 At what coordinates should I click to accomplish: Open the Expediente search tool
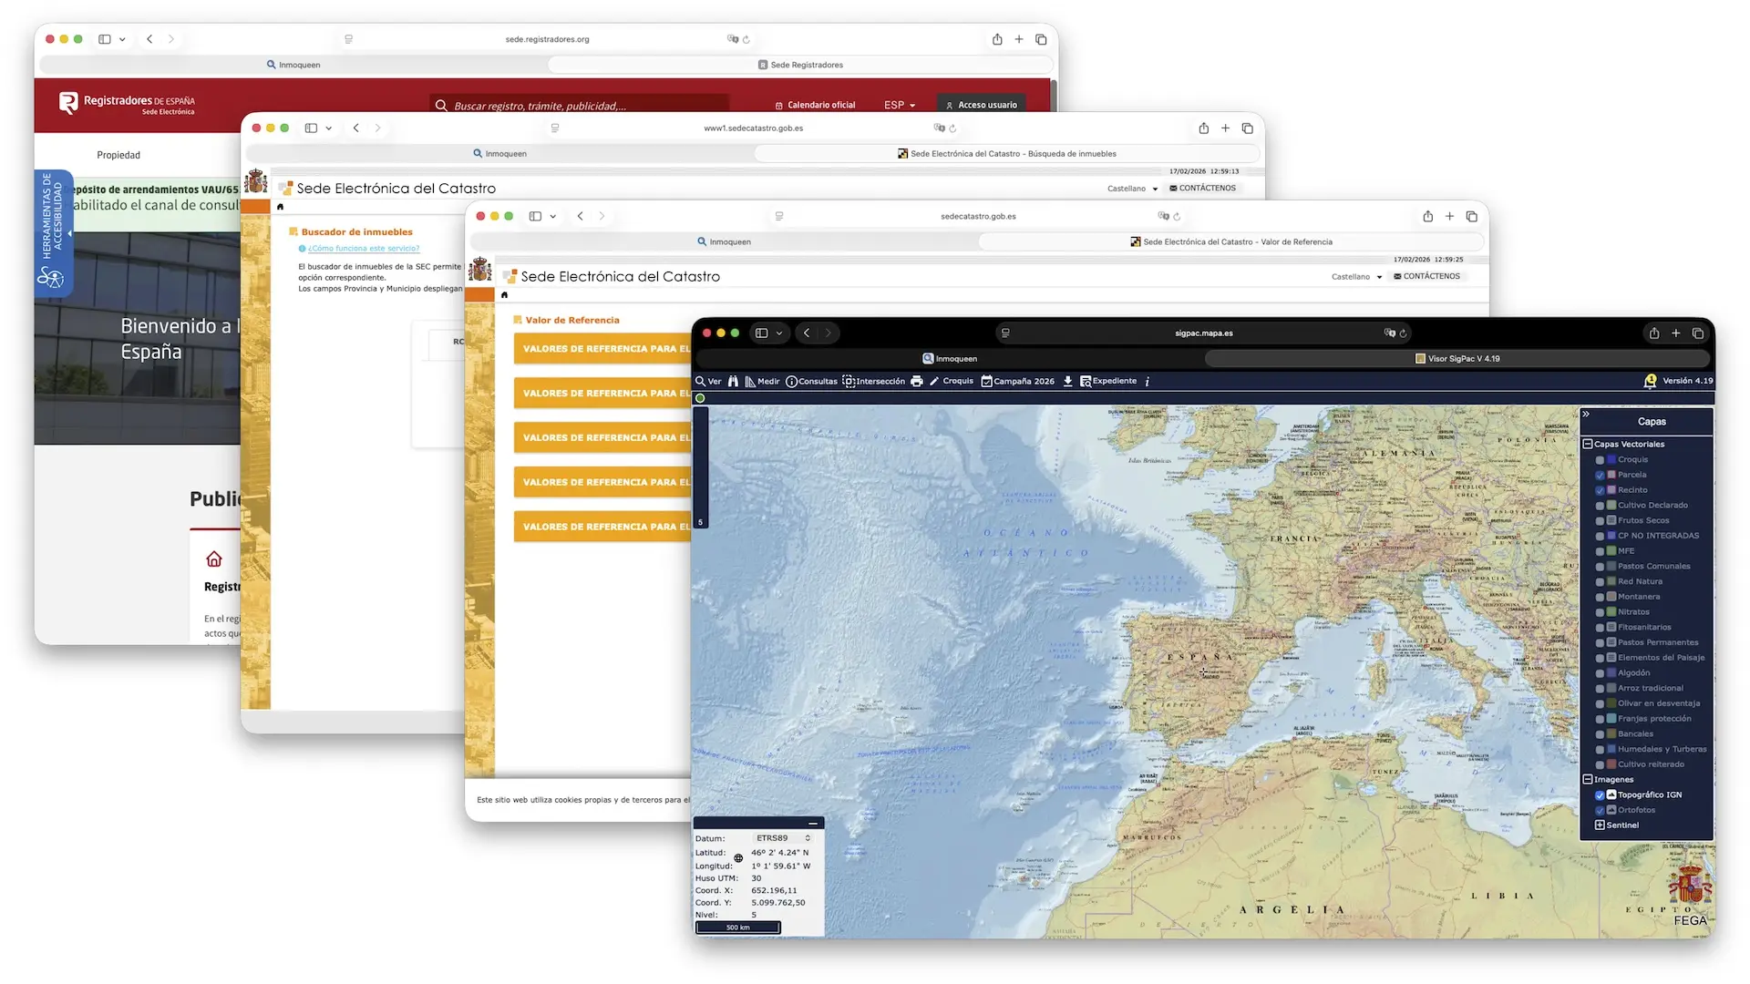coord(1107,381)
